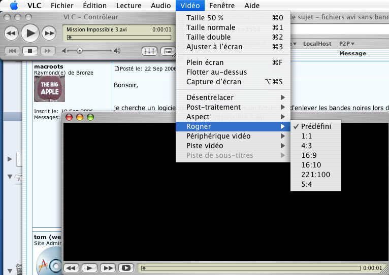Image resolution: width=389 pixels, height=275 pixels.
Task: Toggle fullscreen button in video window
Action: (126, 268)
